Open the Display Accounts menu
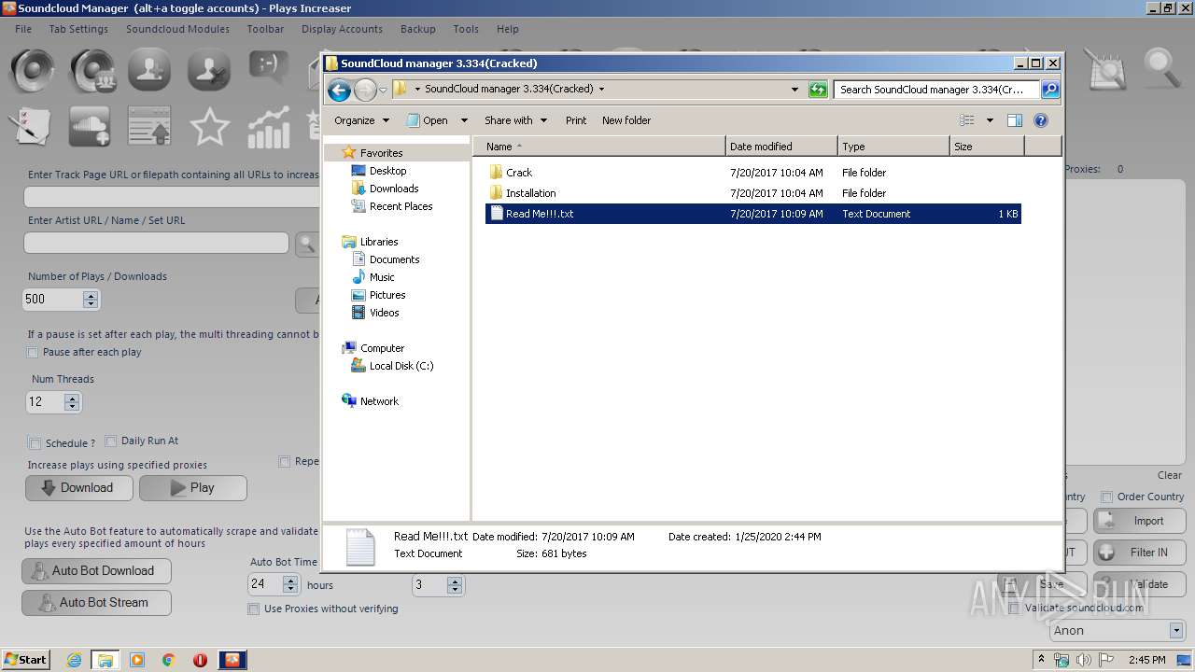This screenshot has height=672, width=1195. pyautogui.click(x=342, y=29)
